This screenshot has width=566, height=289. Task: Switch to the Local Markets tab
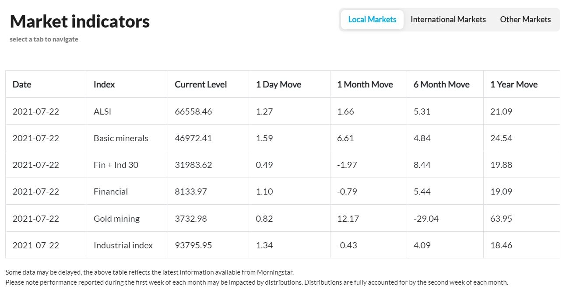click(372, 20)
